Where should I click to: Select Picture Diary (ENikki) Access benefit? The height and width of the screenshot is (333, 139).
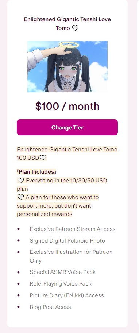[67, 295]
